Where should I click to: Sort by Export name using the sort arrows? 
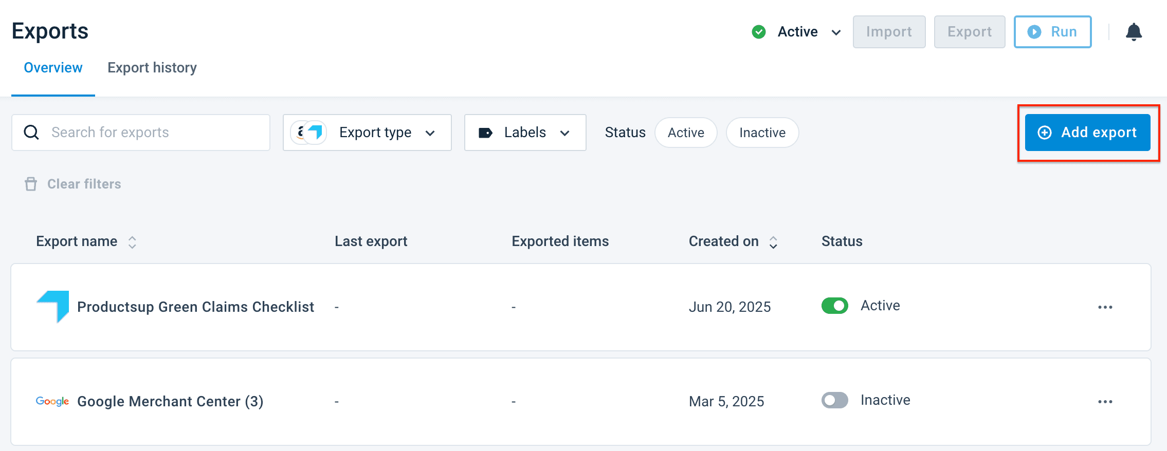(132, 242)
